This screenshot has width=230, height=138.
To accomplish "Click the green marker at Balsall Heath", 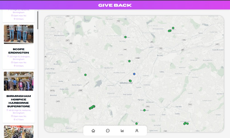I will tap(144, 110).
